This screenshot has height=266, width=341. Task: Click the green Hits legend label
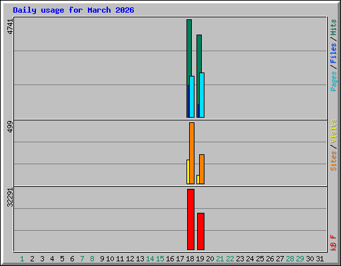coord(333,27)
